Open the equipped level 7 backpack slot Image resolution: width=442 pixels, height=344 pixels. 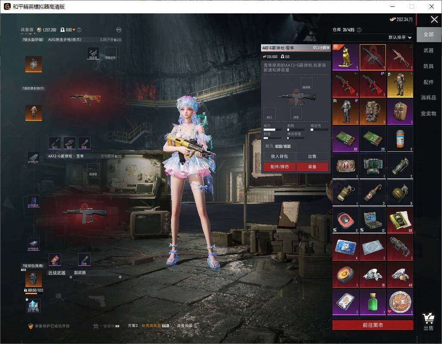[34, 279]
